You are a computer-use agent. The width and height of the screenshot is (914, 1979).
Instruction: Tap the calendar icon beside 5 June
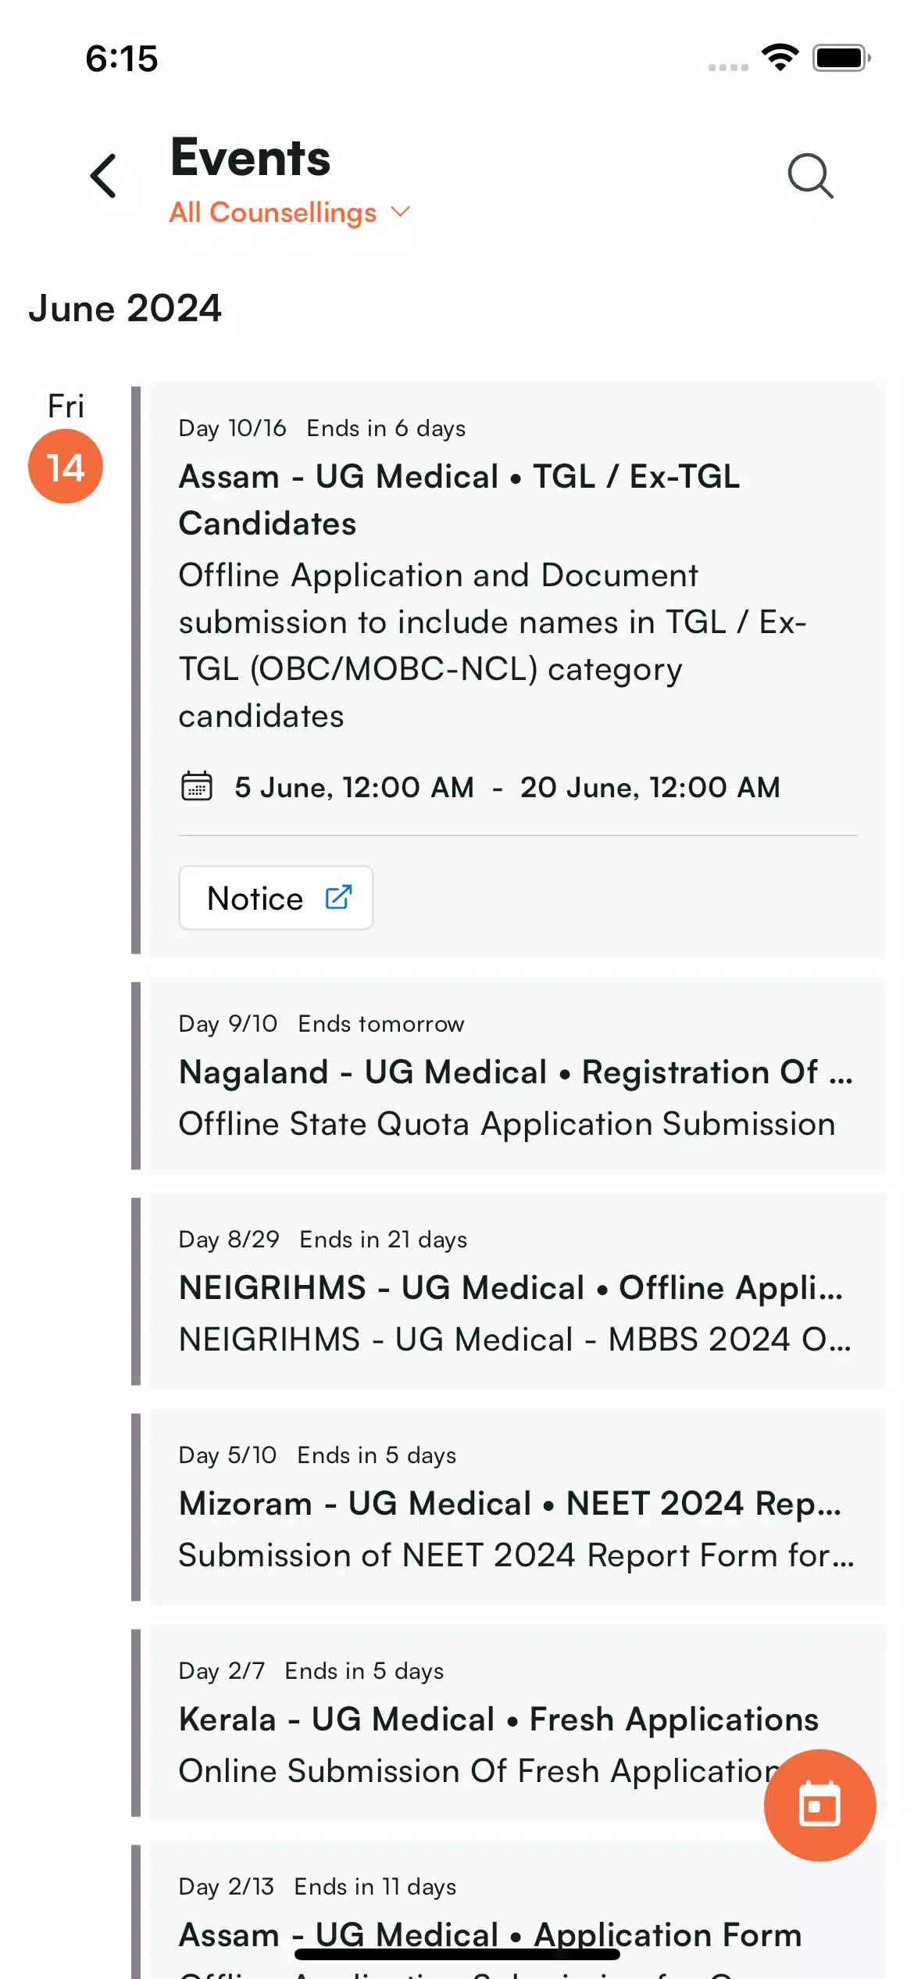pos(197,786)
